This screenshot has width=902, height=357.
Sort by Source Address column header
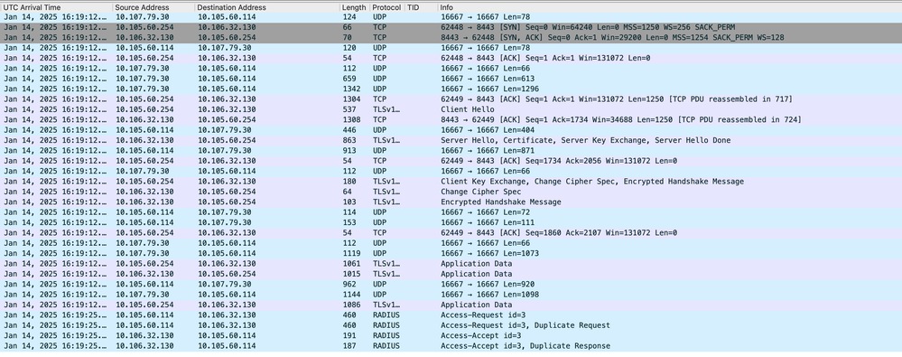coord(153,7)
